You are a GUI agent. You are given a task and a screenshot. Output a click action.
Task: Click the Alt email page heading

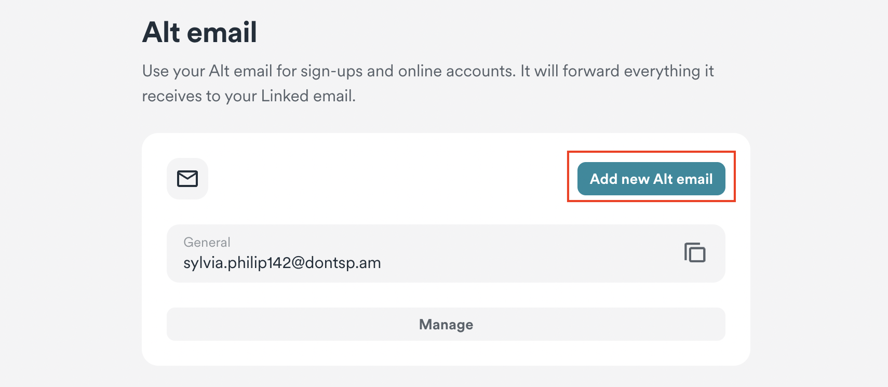(x=199, y=32)
